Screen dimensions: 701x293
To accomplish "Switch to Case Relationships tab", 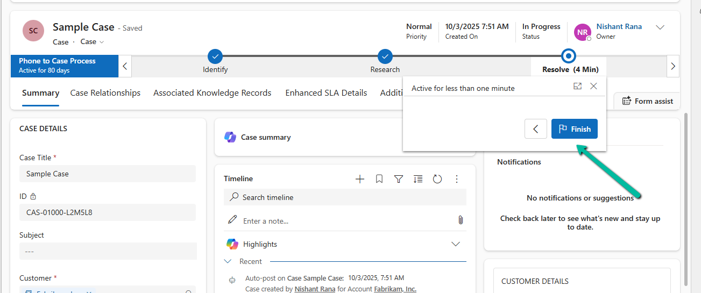I will click(x=105, y=93).
